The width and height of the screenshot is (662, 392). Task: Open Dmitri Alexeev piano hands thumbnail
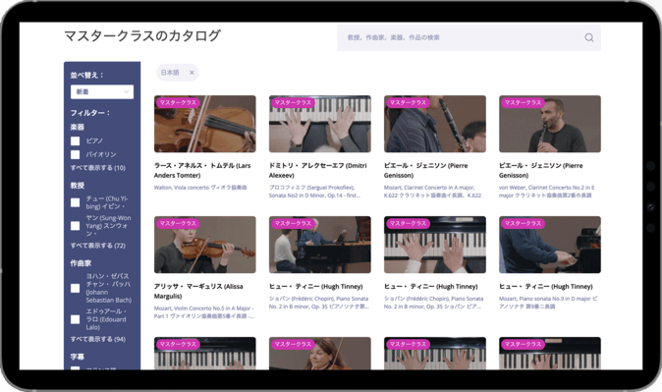320,124
